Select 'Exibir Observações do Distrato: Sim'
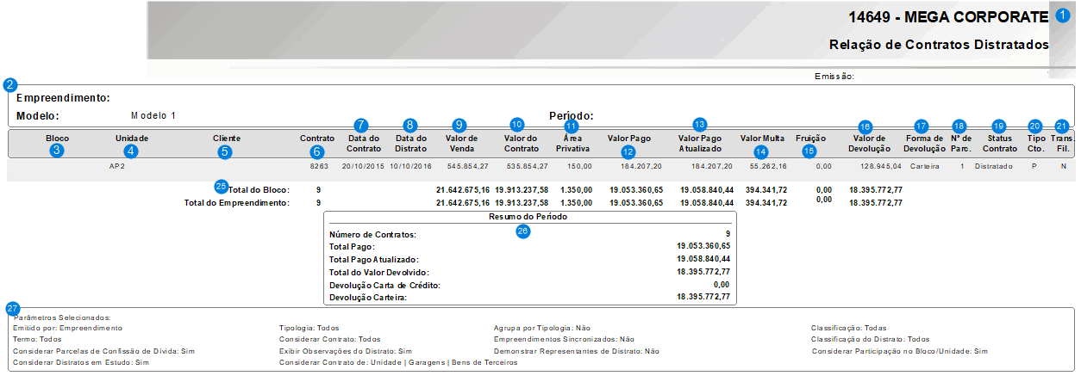Screen dimensions: 1081x382 click(346, 351)
